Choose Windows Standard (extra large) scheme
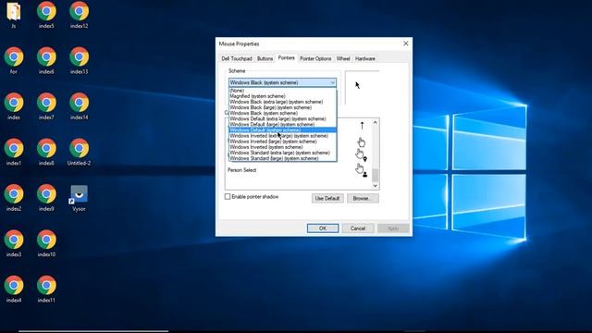The width and height of the screenshot is (592, 333). 282,153
